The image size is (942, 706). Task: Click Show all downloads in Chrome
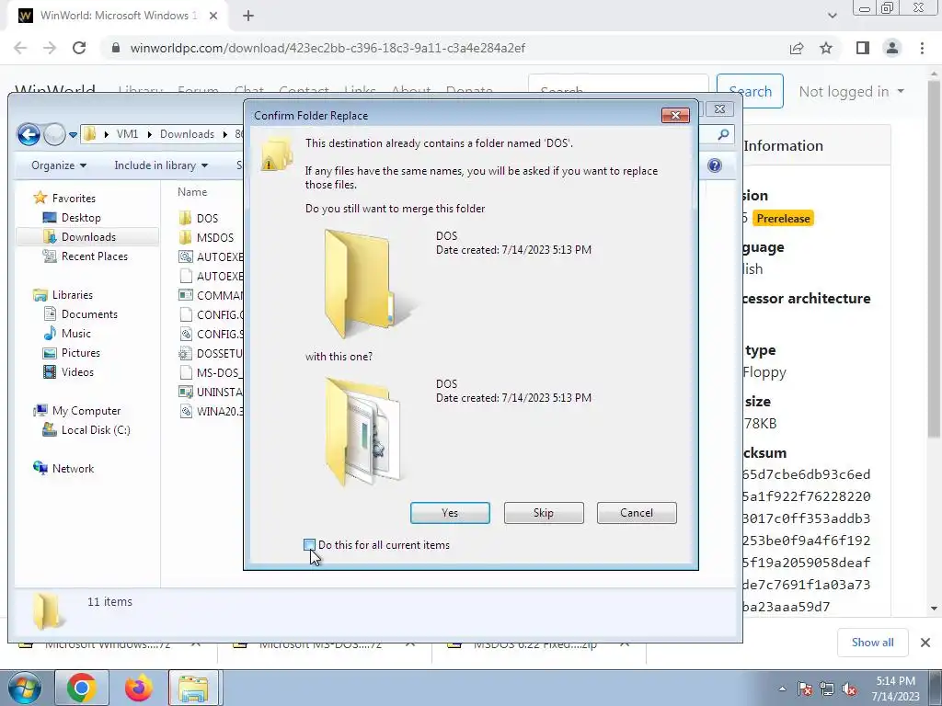point(872,643)
